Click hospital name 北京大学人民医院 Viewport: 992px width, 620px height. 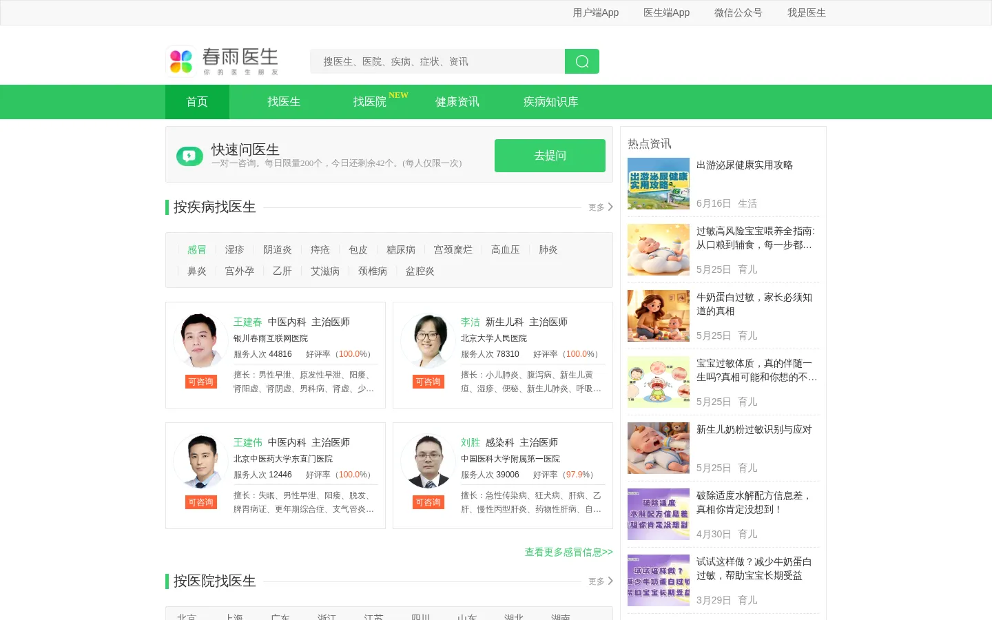pos(494,338)
